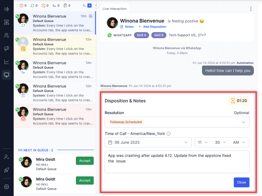Open the analytics chart icon in sidebar
This screenshot has width=262, height=196.
[6, 62]
